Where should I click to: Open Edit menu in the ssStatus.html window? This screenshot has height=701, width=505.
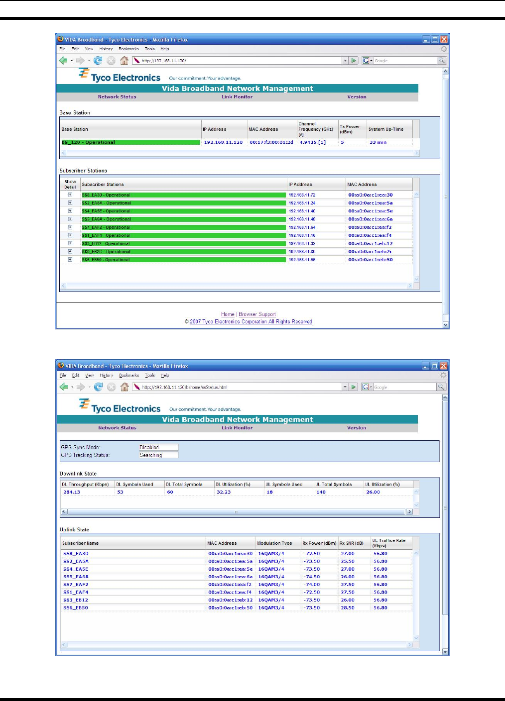point(76,375)
